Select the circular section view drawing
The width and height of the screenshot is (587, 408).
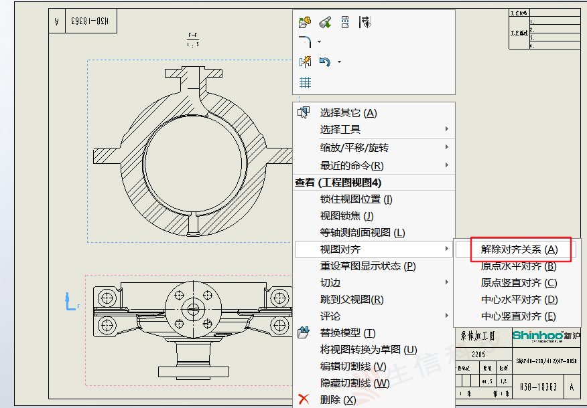point(192,151)
